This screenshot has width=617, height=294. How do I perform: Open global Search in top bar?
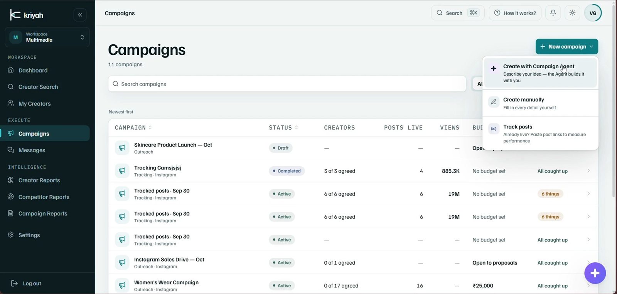[x=457, y=13]
